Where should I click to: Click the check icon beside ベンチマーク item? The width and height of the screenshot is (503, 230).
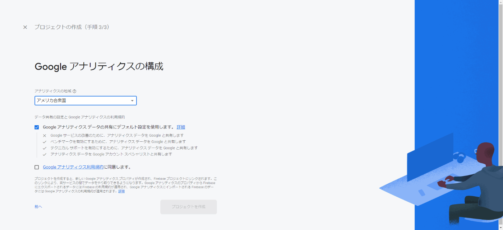(45, 142)
